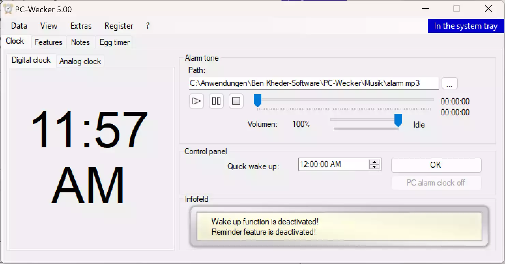
Task: Close the PC-Wecker window
Action: click(x=488, y=9)
